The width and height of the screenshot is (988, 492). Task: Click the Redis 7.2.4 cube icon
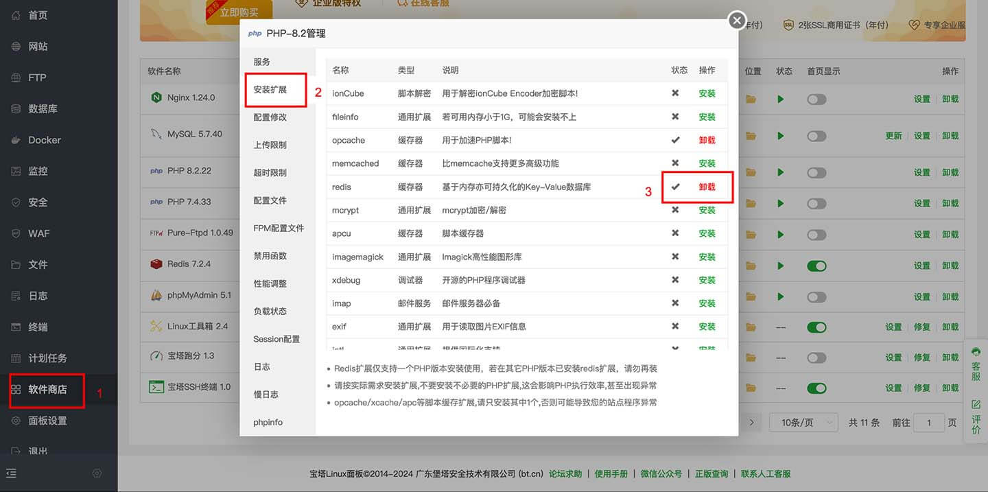(x=156, y=263)
